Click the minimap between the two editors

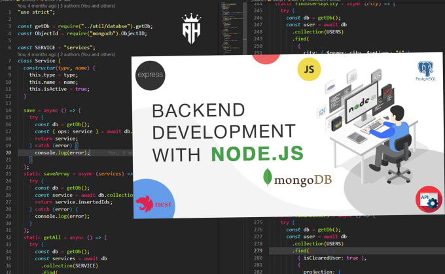coord(232,28)
